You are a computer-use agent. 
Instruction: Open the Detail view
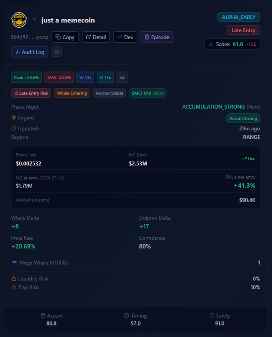coord(96,37)
